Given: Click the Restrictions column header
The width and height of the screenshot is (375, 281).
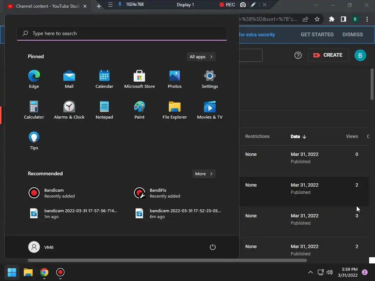Looking at the screenshot, I should click(257, 136).
